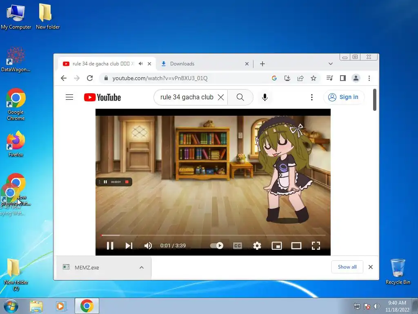
Task: Mute the tab via its speaker icon
Action: tap(141, 64)
